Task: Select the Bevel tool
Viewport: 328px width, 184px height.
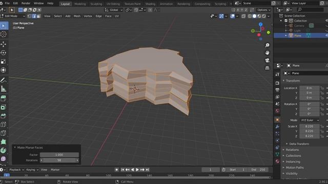Action: tap(4, 125)
